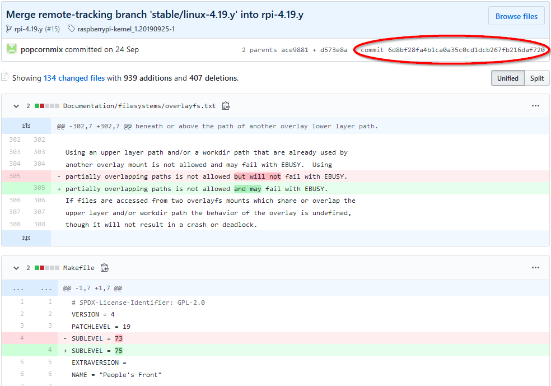Click the Makefile diffstat colored squares
The image size is (551, 386).
point(47,268)
